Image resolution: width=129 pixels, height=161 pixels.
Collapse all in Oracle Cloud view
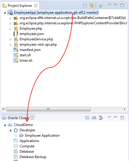(x=87, y=118)
